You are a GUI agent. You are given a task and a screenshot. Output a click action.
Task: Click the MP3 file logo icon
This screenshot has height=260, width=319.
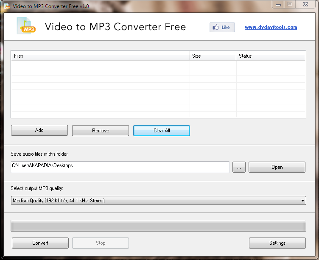pos(26,26)
